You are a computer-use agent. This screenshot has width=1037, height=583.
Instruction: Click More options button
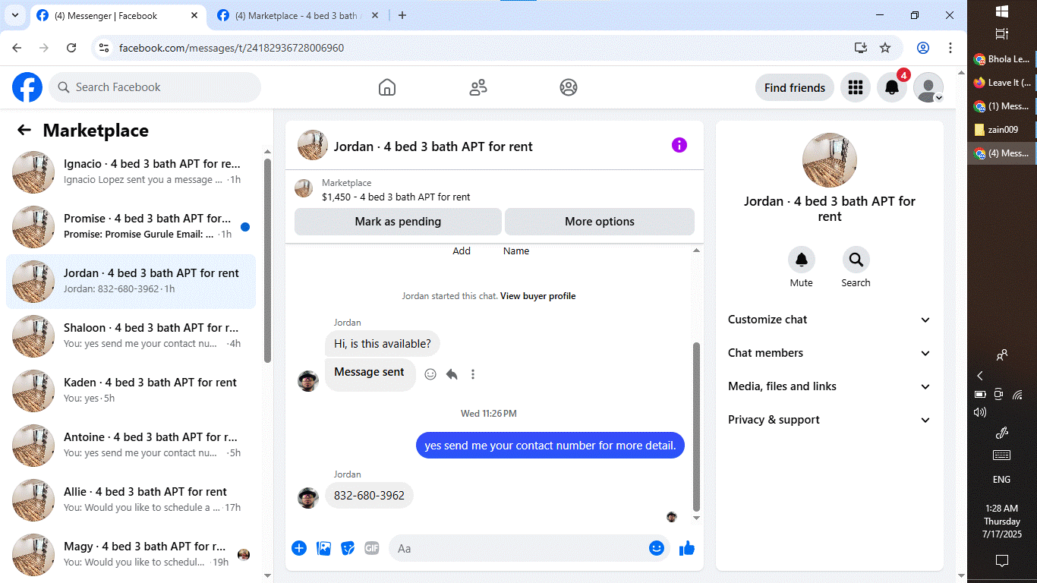click(600, 222)
